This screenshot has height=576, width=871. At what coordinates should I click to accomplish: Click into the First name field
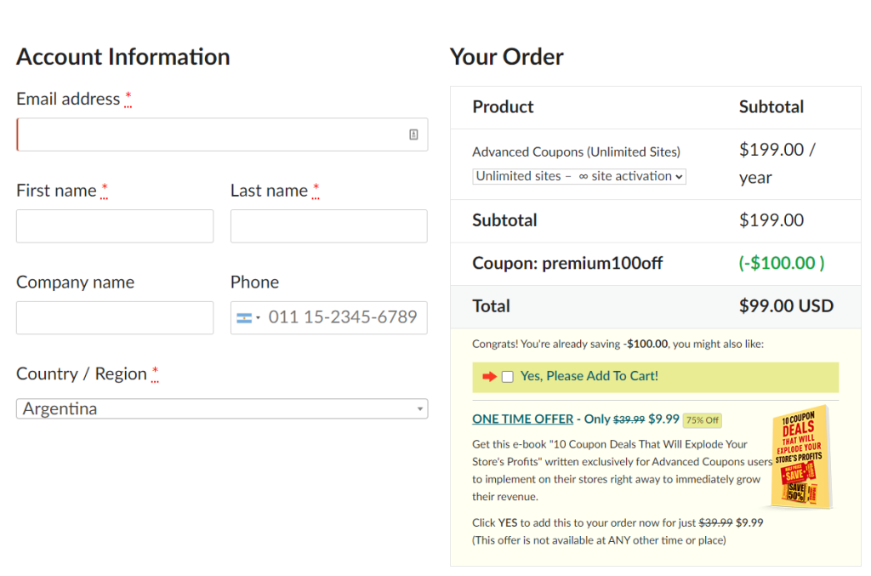pyautogui.click(x=115, y=226)
